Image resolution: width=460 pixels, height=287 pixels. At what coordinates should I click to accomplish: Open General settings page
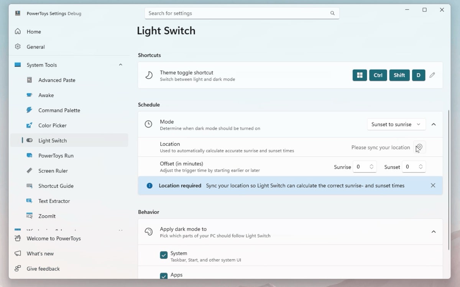(x=36, y=47)
